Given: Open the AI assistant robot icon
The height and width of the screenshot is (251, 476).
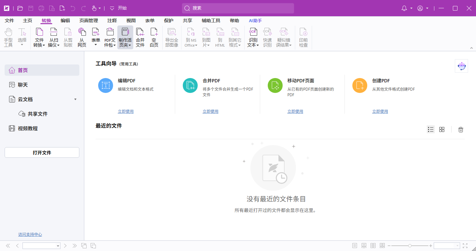Looking at the screenshot, I should [461, 66].
